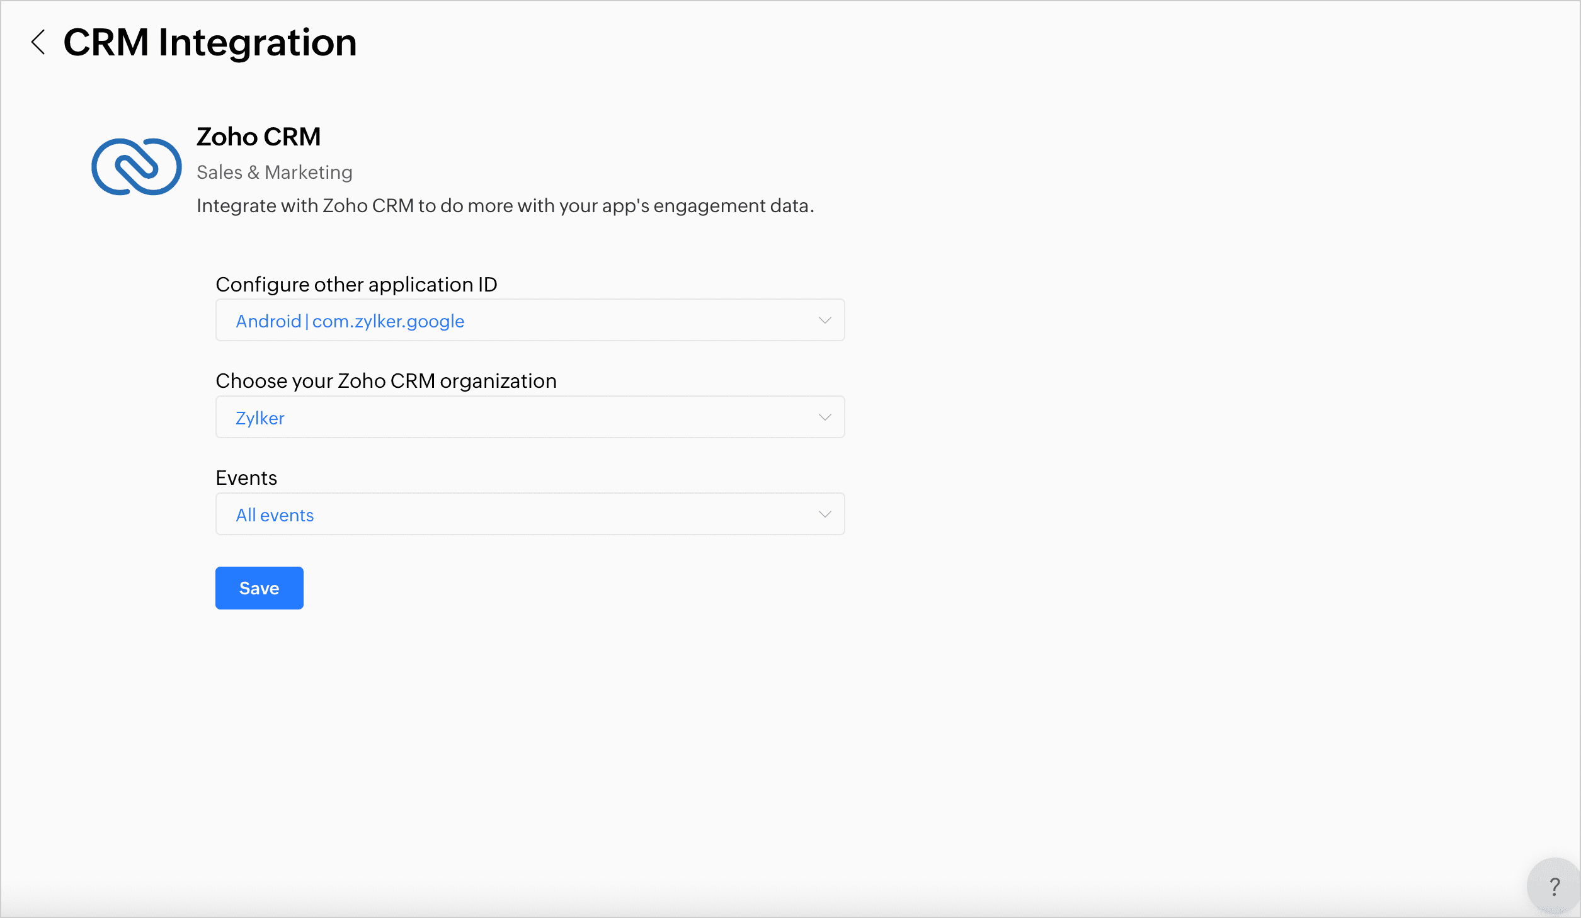Click the Choose your Zoho CRM organization label
Screen dimensions: 1581x918
[385, 381]
